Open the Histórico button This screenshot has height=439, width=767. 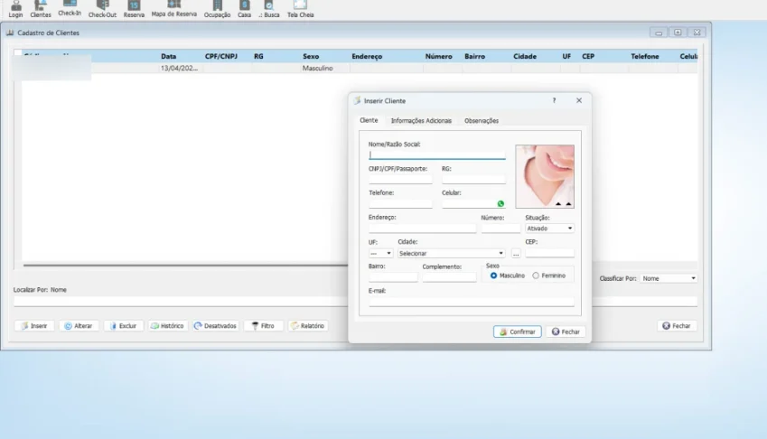[x=167, y=325]
